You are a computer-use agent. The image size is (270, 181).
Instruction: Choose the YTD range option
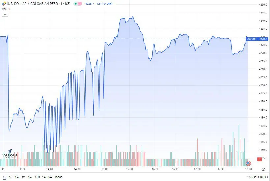[x=37, y=177]
